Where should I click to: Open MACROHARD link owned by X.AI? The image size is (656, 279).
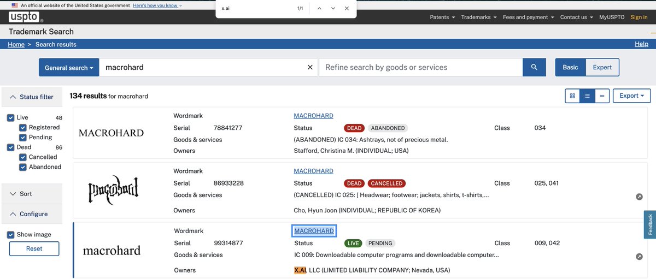(x=314, y=231)
